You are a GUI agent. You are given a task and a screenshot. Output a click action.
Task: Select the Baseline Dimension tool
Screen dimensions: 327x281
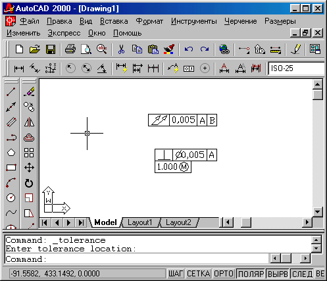(x=138, y=68)
